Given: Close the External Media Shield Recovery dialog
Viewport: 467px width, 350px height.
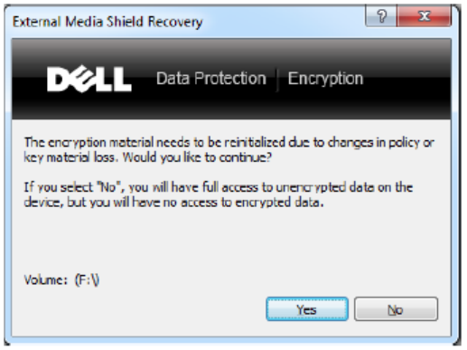Looking at the screenshot, I should point(425,15).
